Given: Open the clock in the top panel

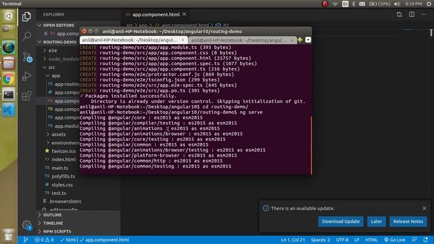Looking at the screenshot, I should pos(414,4).
